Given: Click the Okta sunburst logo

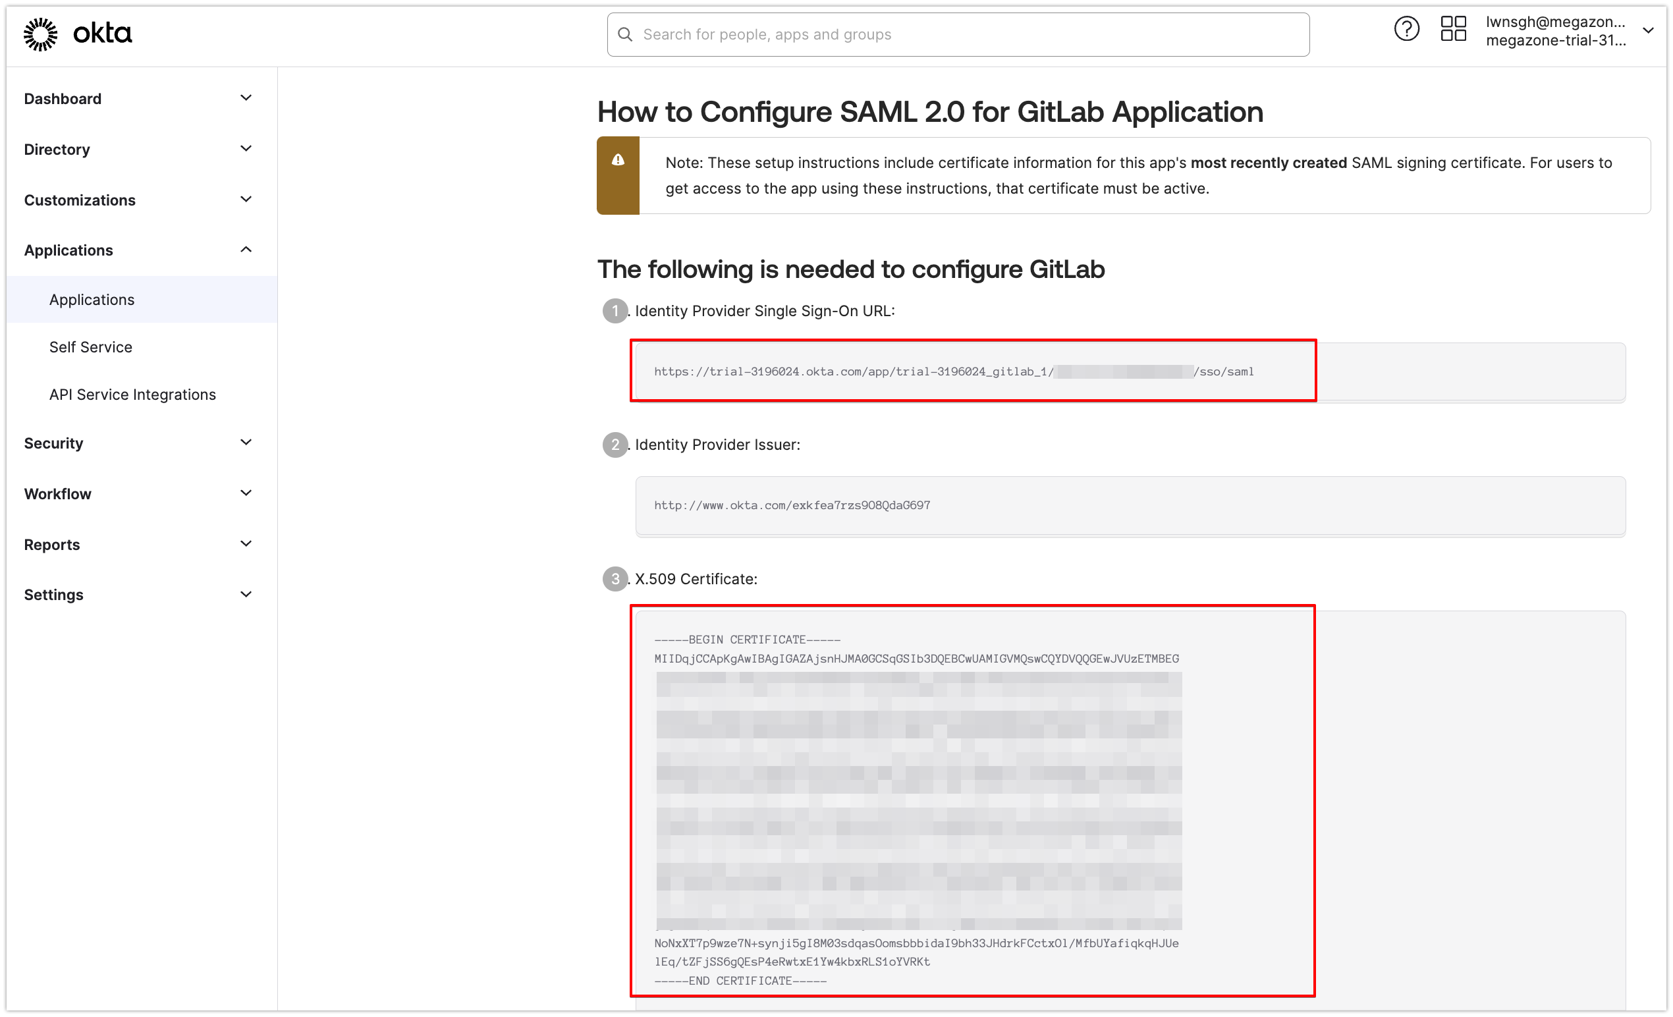Looking at the screenshot, I should 41,34.
